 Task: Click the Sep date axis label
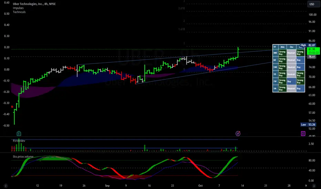tap(107, 186)
